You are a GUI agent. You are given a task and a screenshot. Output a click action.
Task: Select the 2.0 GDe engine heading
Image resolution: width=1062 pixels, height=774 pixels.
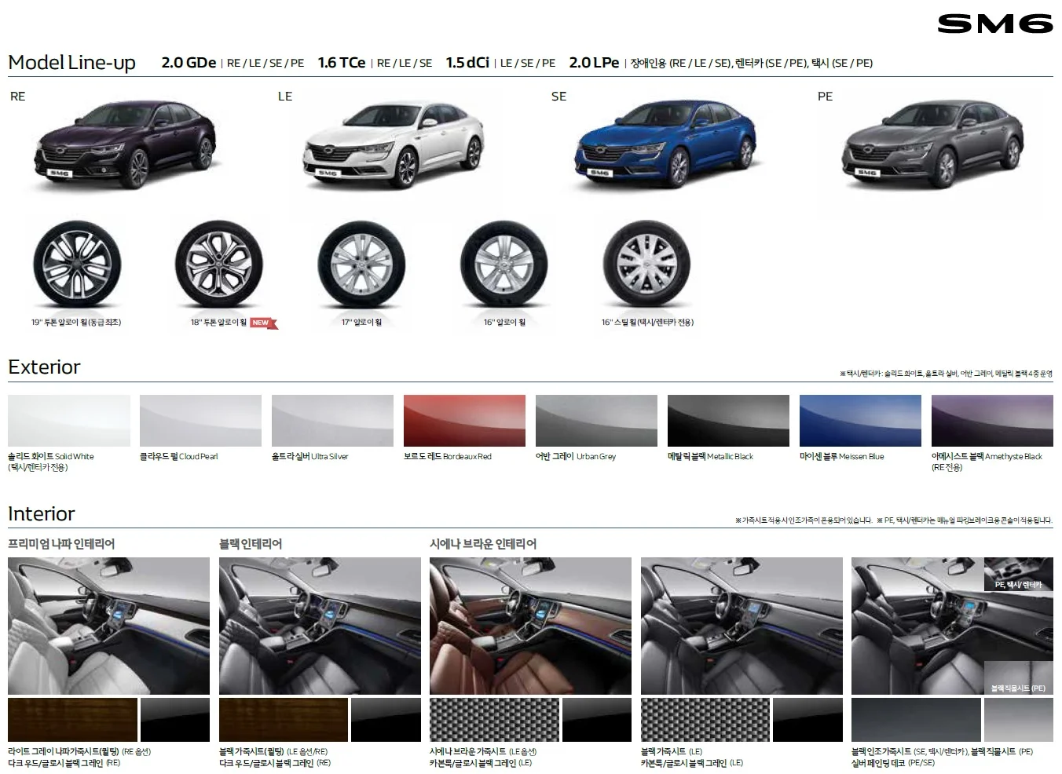click(x=189, y=63)
